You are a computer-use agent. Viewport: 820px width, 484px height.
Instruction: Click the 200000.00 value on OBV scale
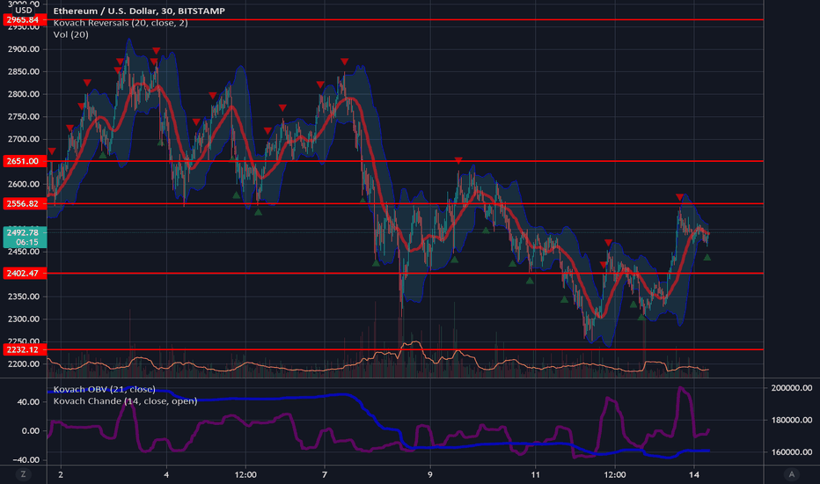[x=791, y=388]
